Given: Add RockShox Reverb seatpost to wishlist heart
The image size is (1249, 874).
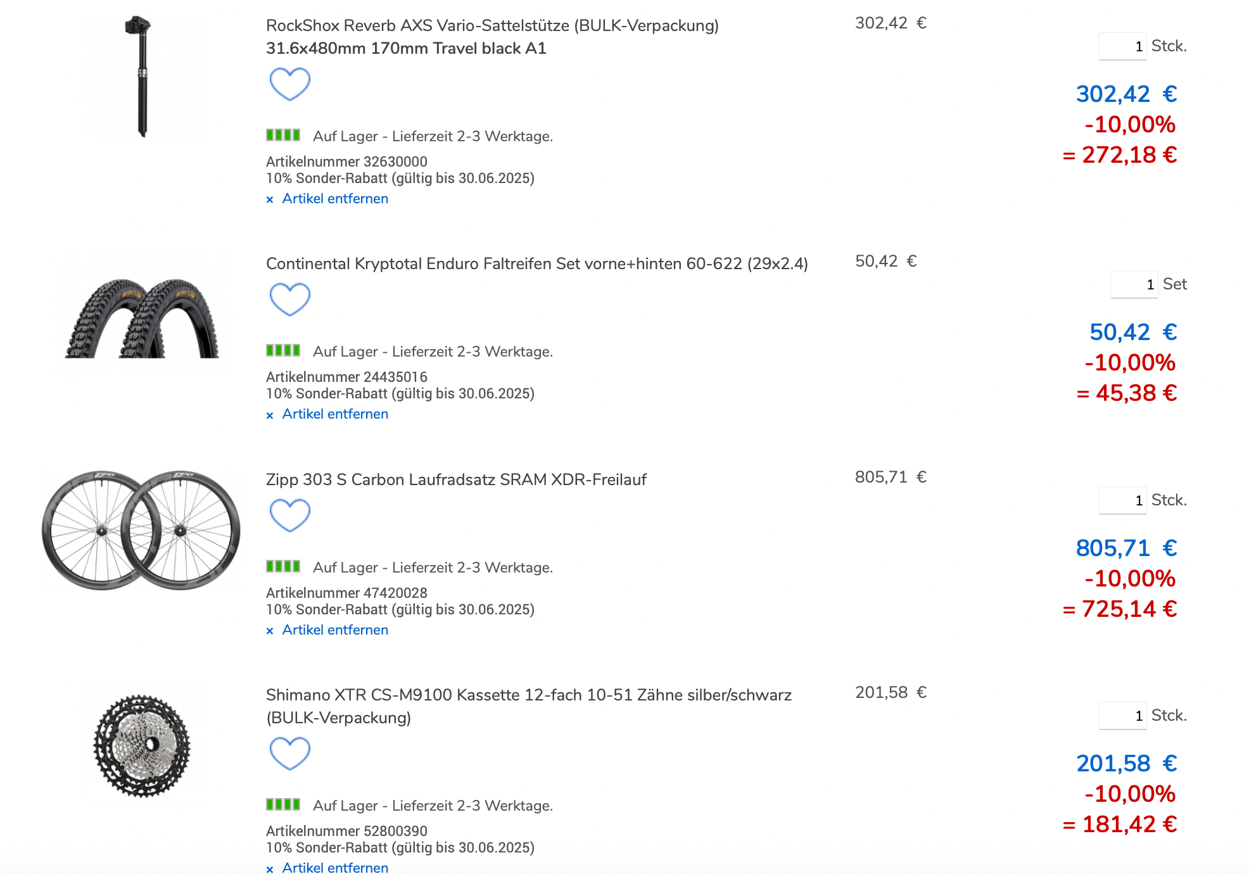Looking at the screenshot, I should pyautogui.click(x=289, y=84).
